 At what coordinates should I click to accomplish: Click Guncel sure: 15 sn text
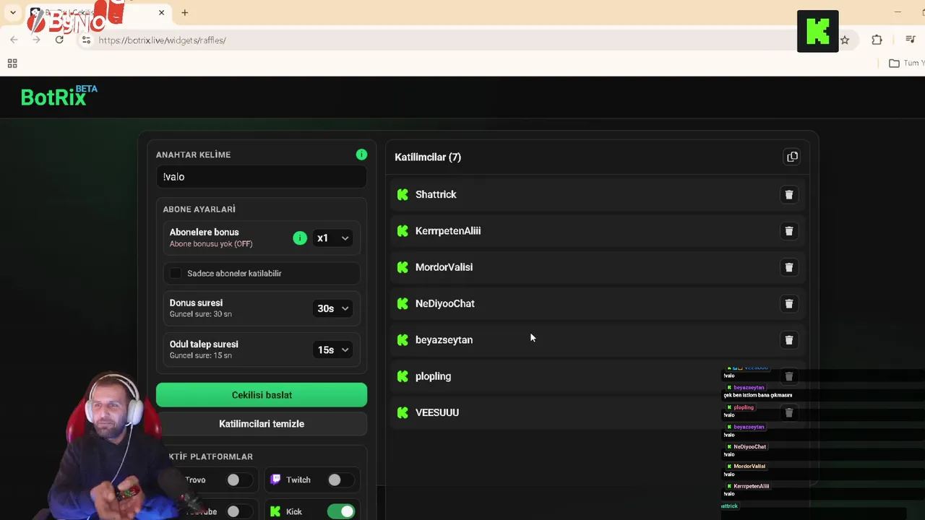201,355
